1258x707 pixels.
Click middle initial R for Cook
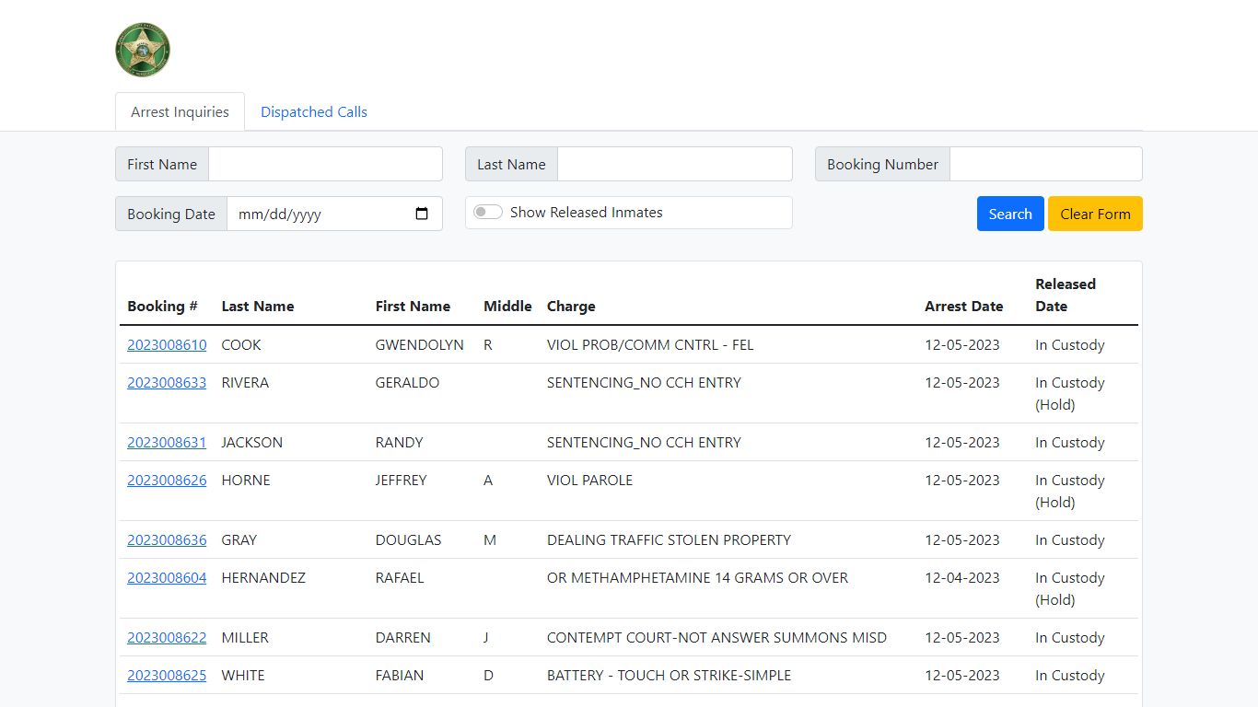click(488, 344)
